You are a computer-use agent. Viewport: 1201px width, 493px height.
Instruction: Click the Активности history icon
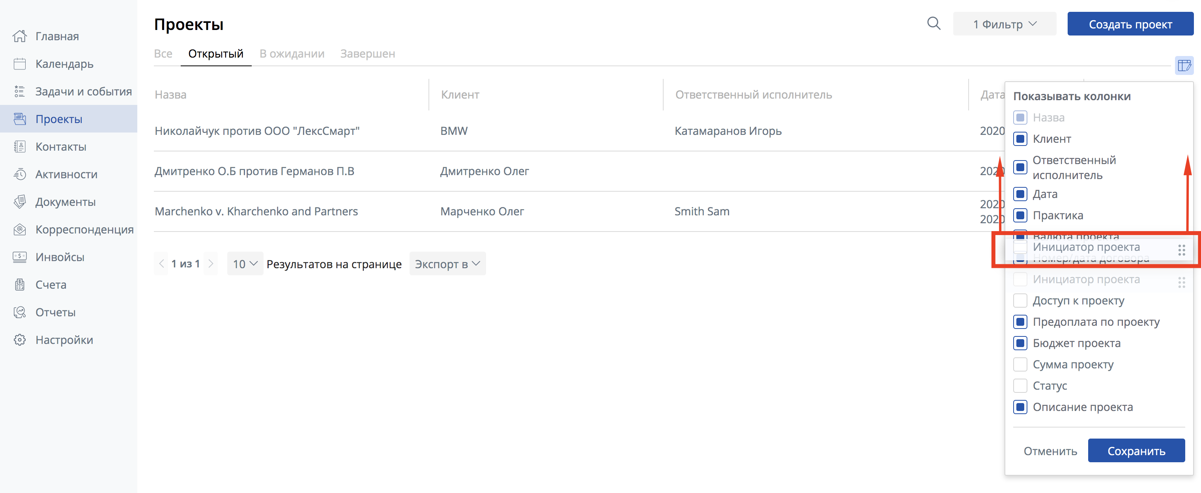coord(20,174)
